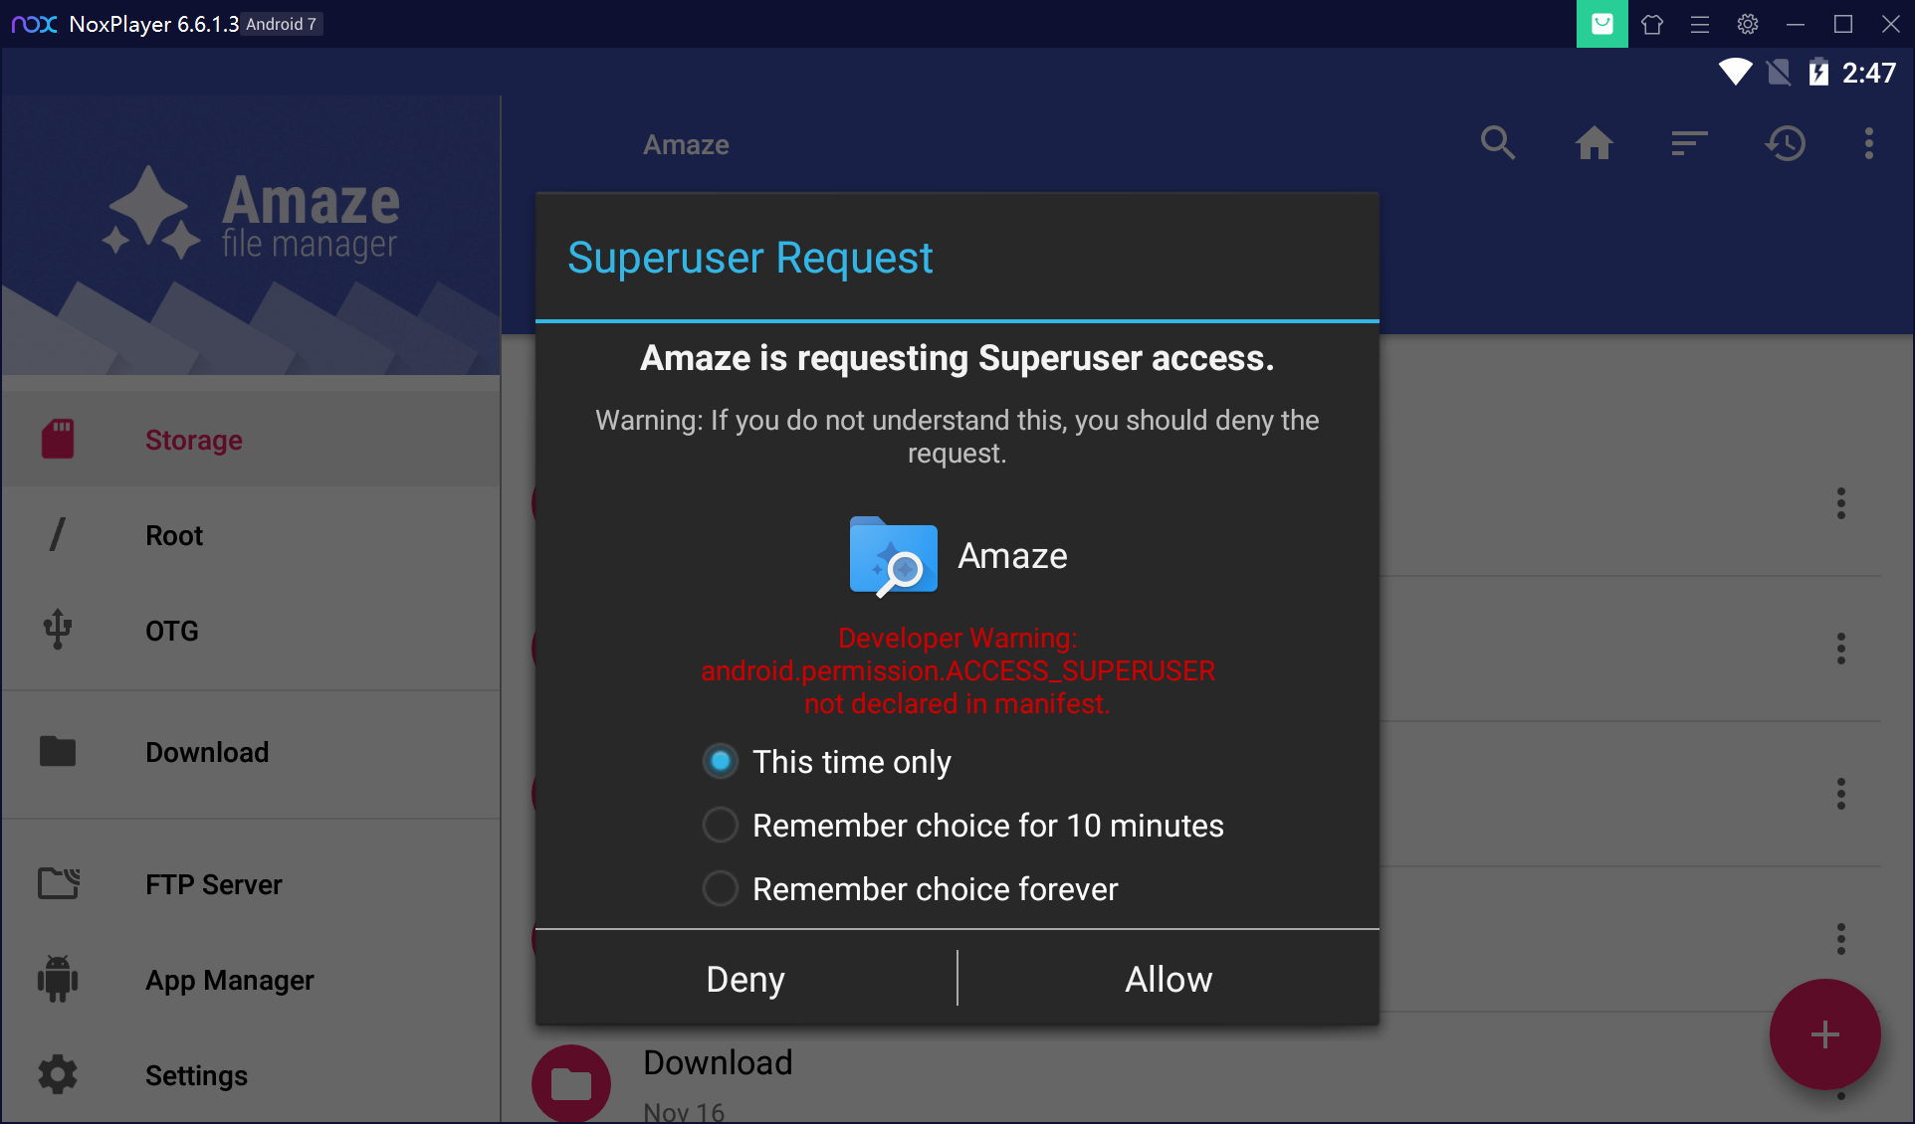Click the Nox logo in title bar
This screenshot has width=1915, height=1124.
pyautogui.click(x=35, y=24)
